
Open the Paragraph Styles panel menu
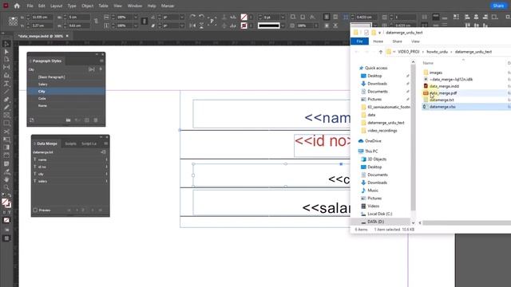101,61
